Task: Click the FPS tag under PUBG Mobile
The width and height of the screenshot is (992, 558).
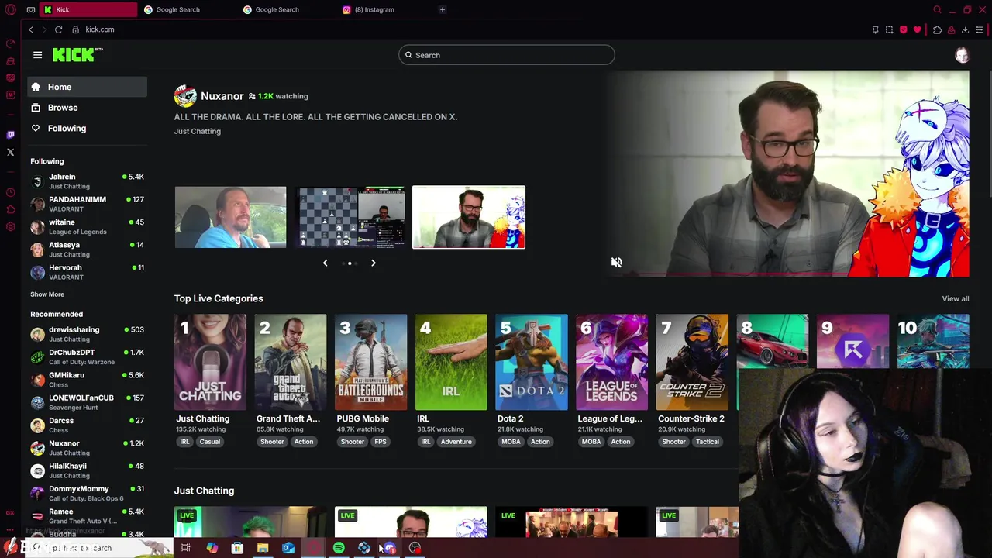Action: [380, 442]
